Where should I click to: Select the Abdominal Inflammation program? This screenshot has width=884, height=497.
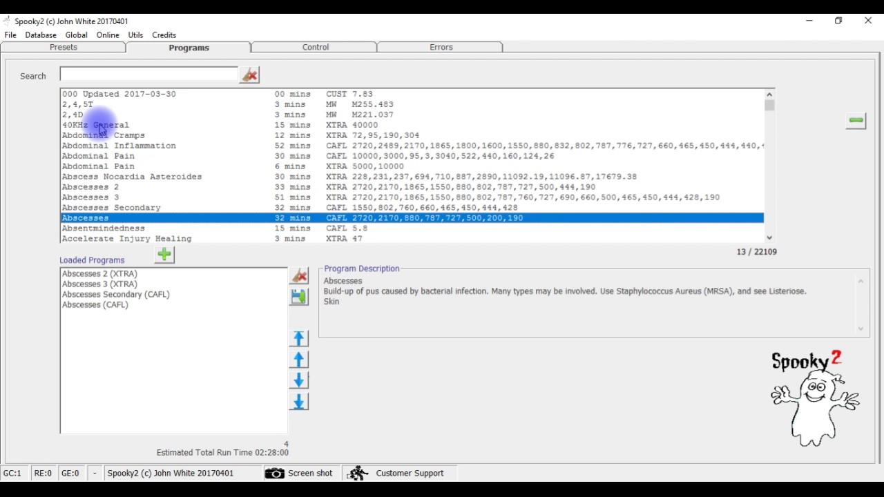[412, 146]
